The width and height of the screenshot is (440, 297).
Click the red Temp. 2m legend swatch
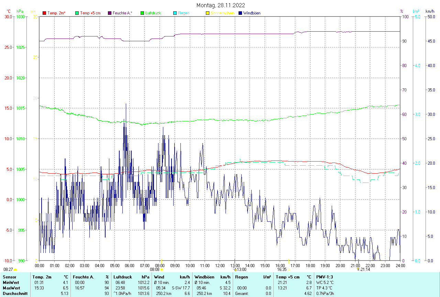[44, 13]
